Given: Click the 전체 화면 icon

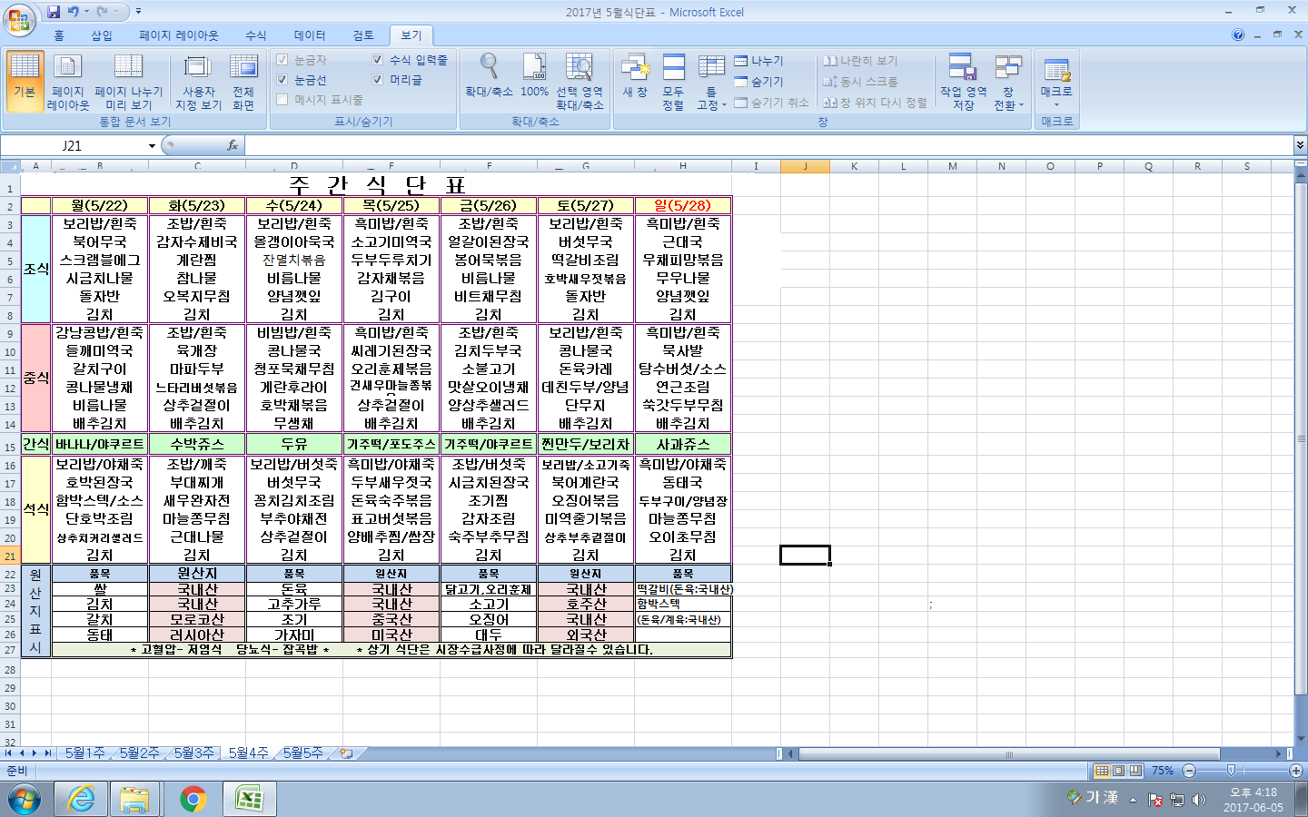Looking at the screenshot, I should point(243,82).
